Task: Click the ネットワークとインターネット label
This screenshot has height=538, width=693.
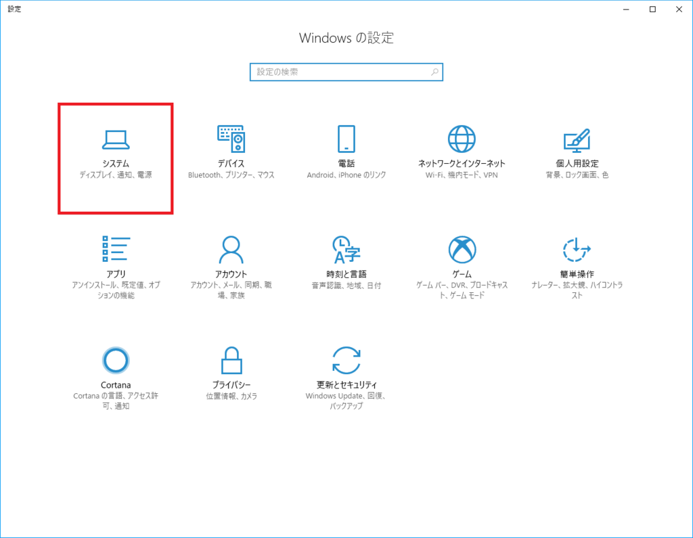Action: (462, 164)
